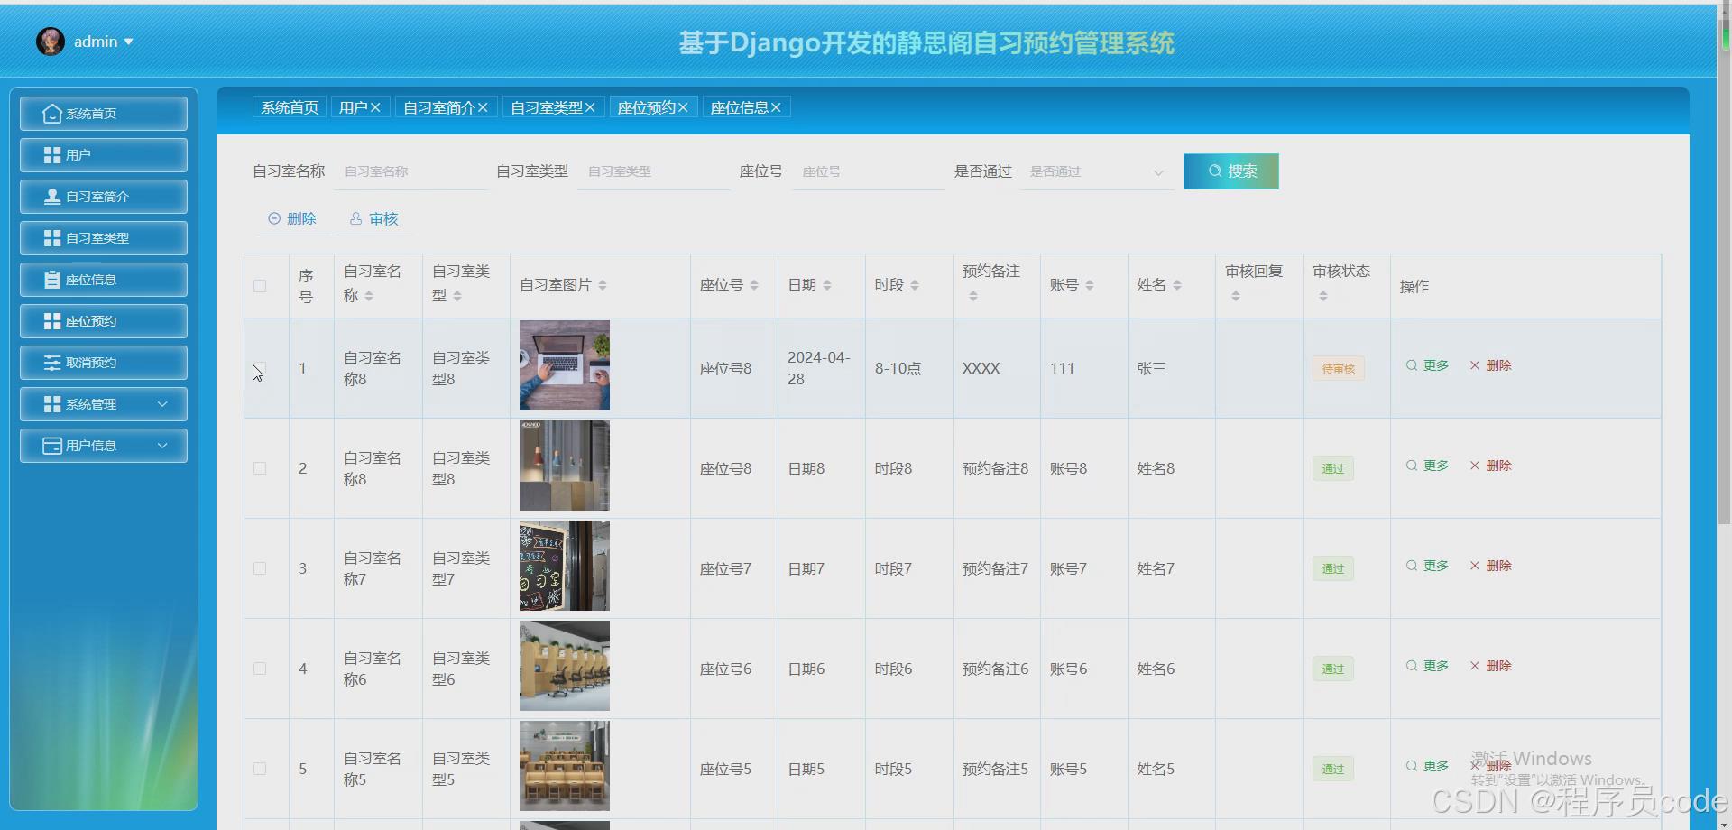The height and width of the screenshot is (830, 1732).
Task: Expand the 系统管理 sidebar submenu
Action: pyautogui.click(x=104, y=404)
